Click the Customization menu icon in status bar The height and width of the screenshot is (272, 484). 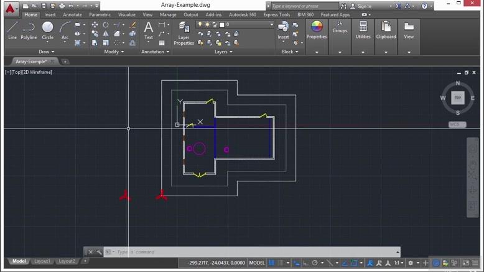(x=475, y=263)
